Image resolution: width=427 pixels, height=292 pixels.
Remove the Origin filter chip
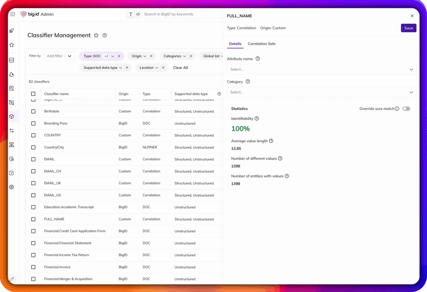pyautogui.click(x=151, y=56)
